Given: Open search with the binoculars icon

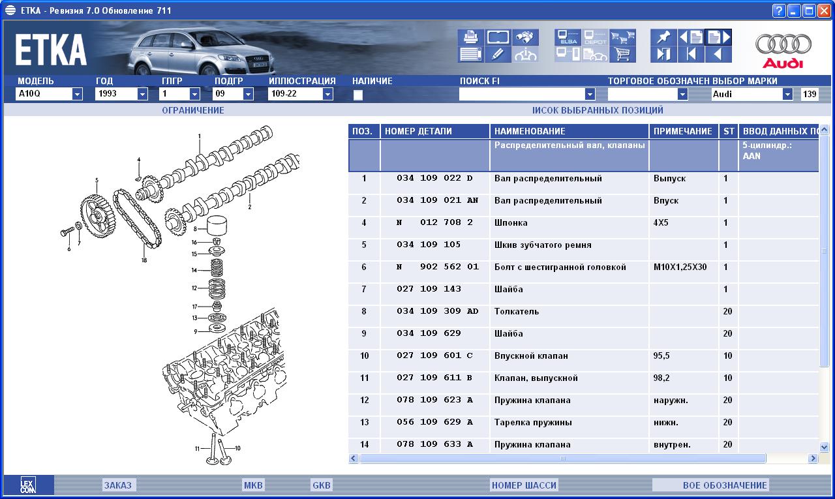Looking at the screenshot, I should (x=525, y=37).
